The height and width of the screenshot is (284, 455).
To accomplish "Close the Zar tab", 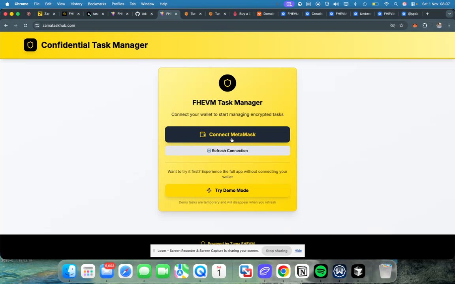I will (x=54, y=14).
